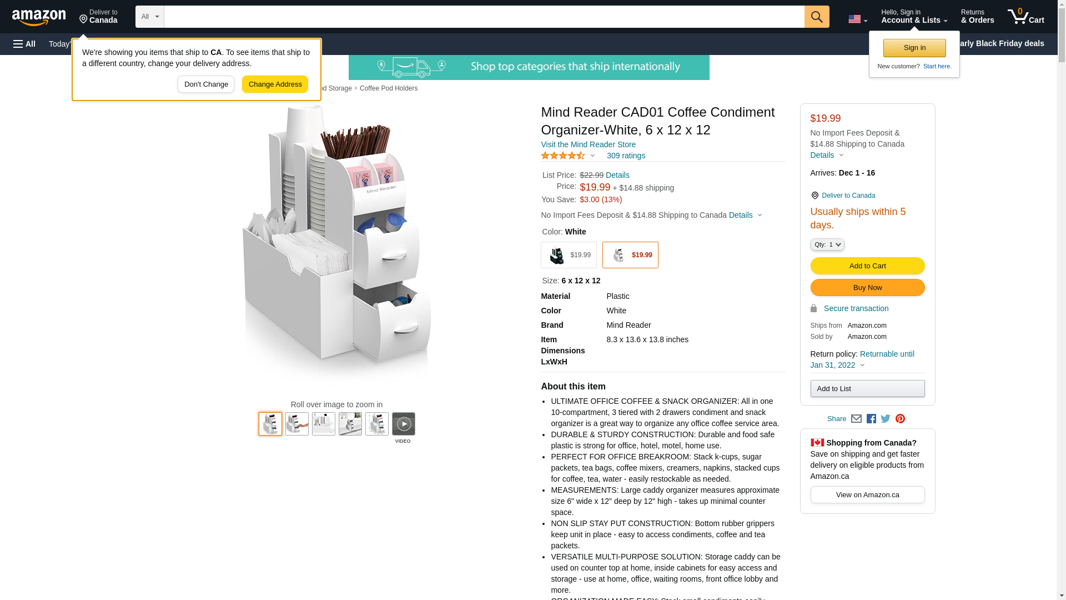Share product on Facebook icon
Image resolution: width=1066 pixels, height=600 pixels.
click(x=871, y=419)
